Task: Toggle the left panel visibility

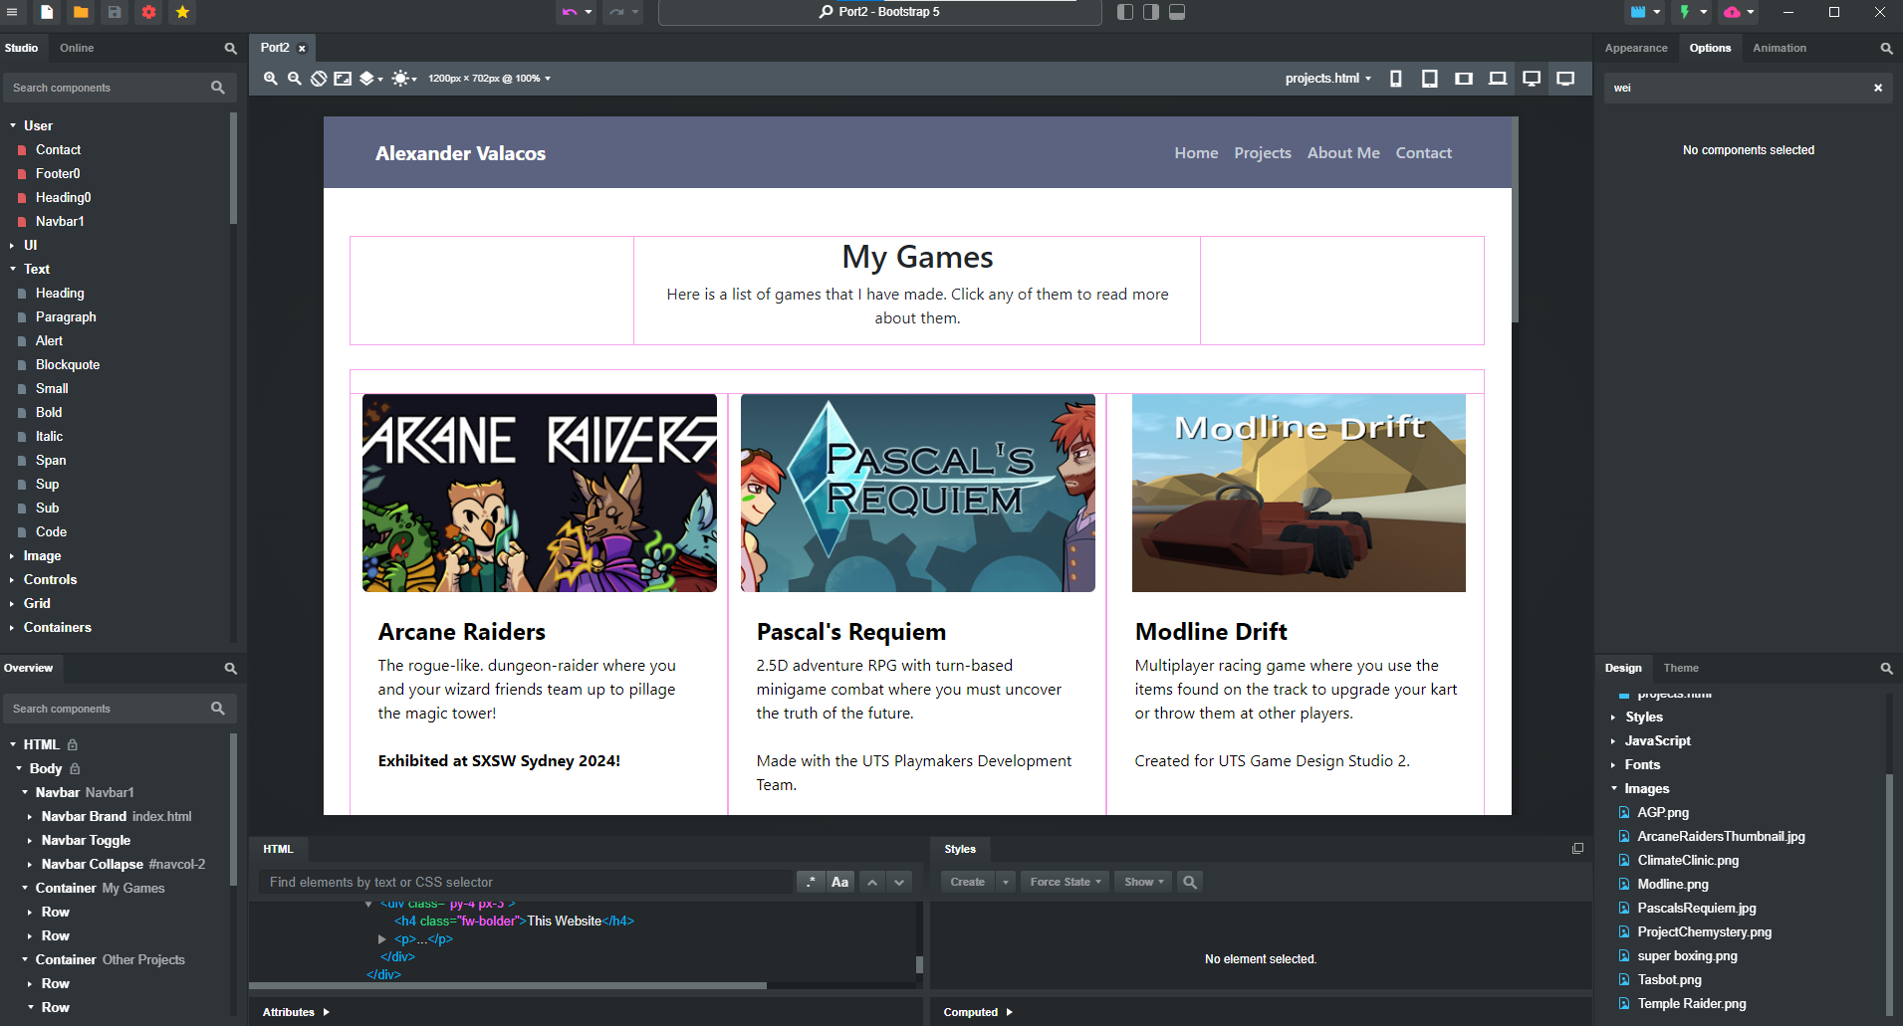Action: coord(1125,12)
